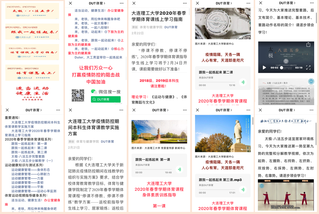Play the 跟我一起练起来 第三课.mp3 audio clip

(x=243, y=190)
